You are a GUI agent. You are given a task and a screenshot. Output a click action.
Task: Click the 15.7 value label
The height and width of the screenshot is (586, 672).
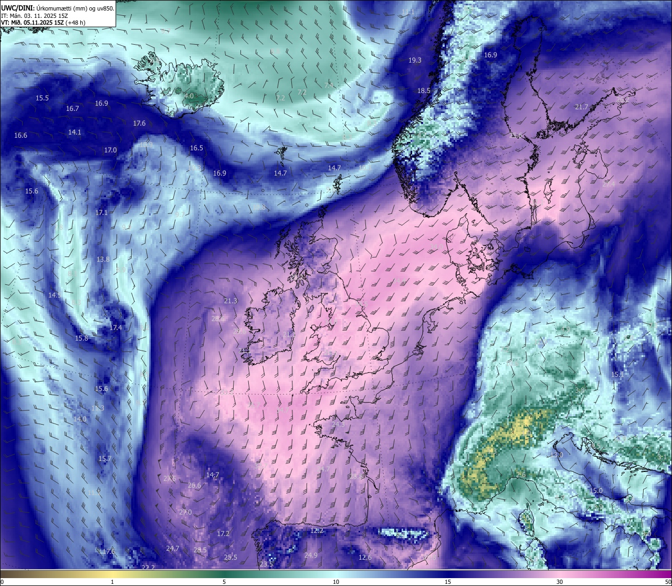tap(104, 459)
